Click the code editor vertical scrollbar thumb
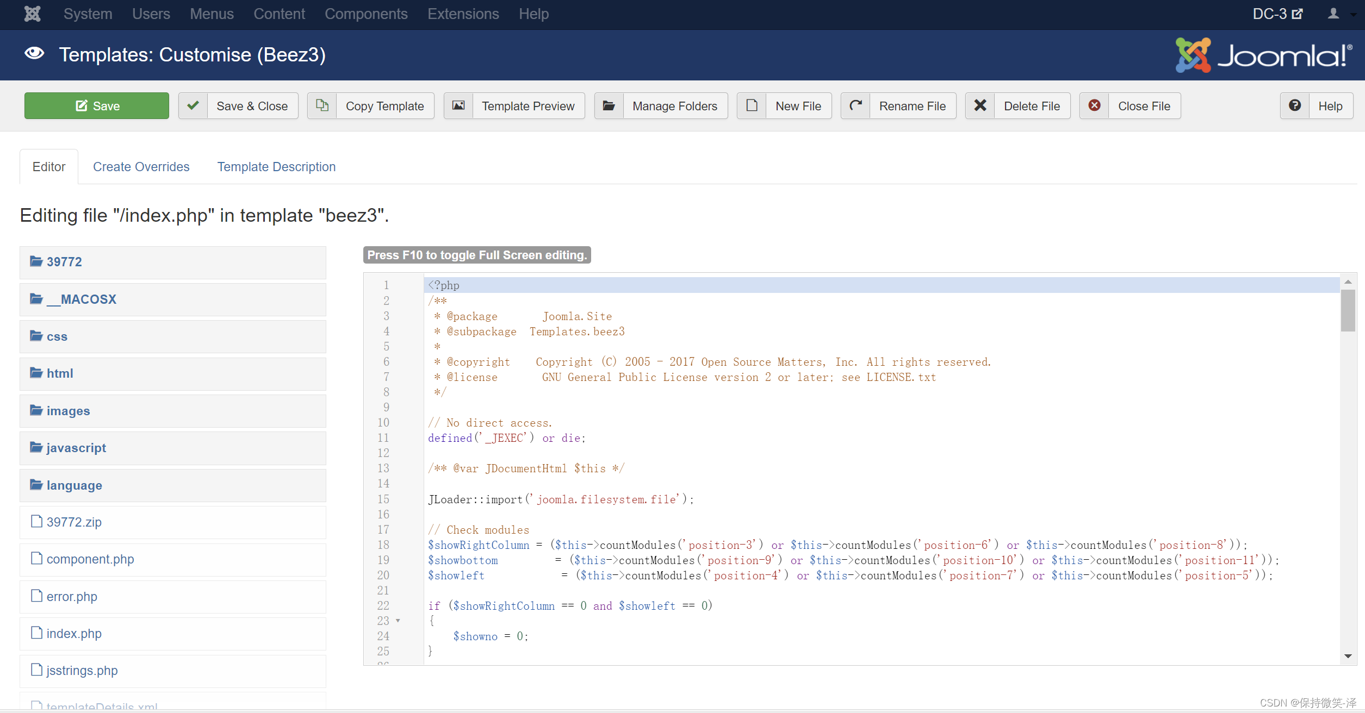1365x713 pixels. [1348, 310]
